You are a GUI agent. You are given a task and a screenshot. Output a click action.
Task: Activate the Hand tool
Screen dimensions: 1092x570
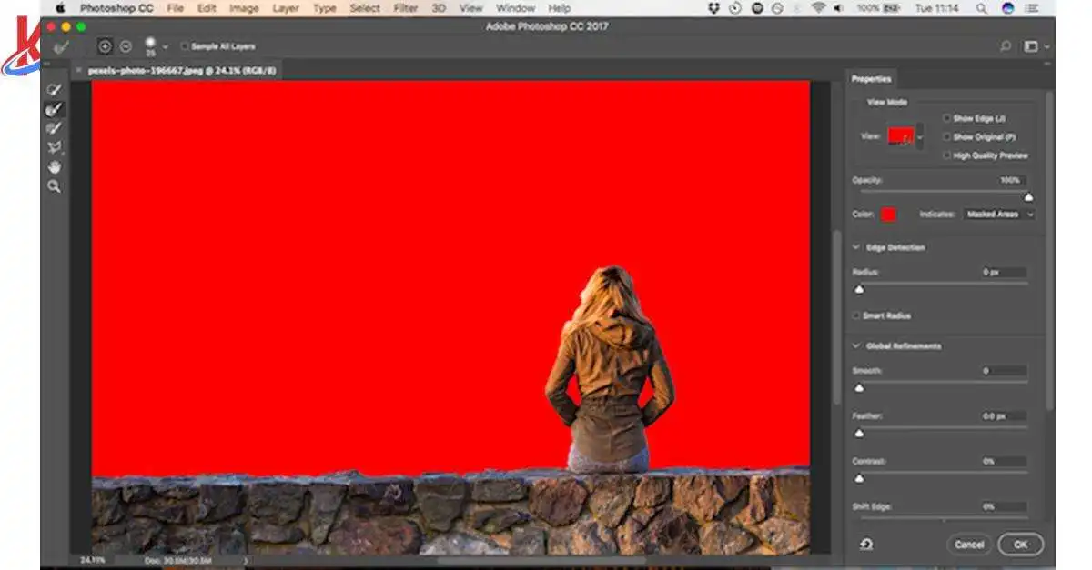pyautogui.click(x=55, y=166)
